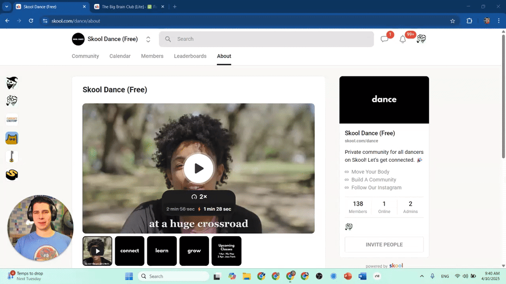Image resolution: width=506 pixels, height=284 pixels.
Task: Switch to the Members tab
Action: (x=152, y=56)
